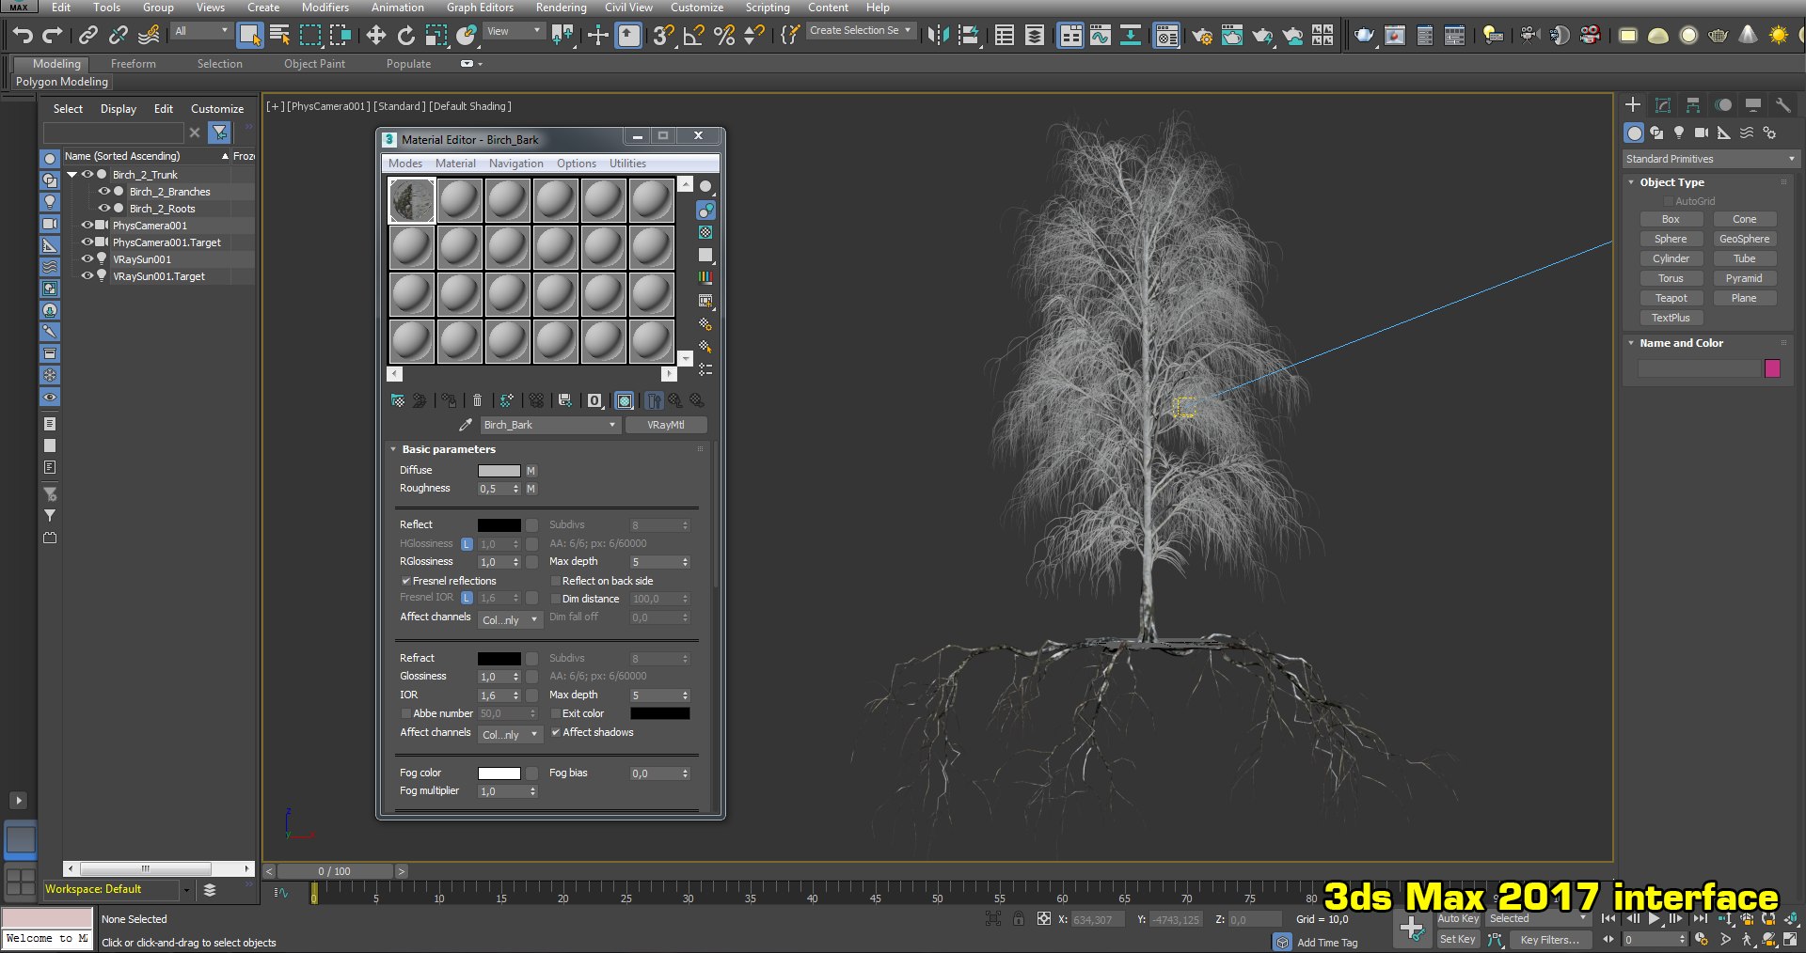Open the Modify panel tab icon

(1663, 105)
